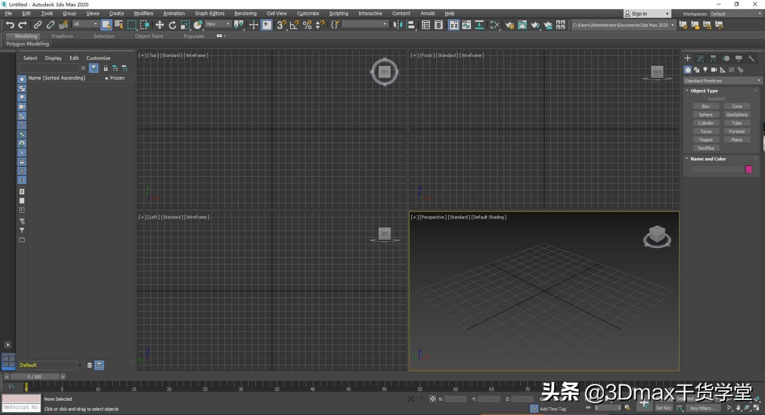Expand the Polygon Modeling panel
Image resolution: width=765 pixels, height=415 pixels.
point(28,44)
